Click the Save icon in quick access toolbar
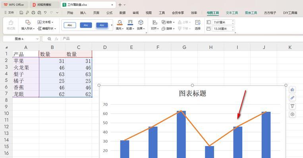 21,13
